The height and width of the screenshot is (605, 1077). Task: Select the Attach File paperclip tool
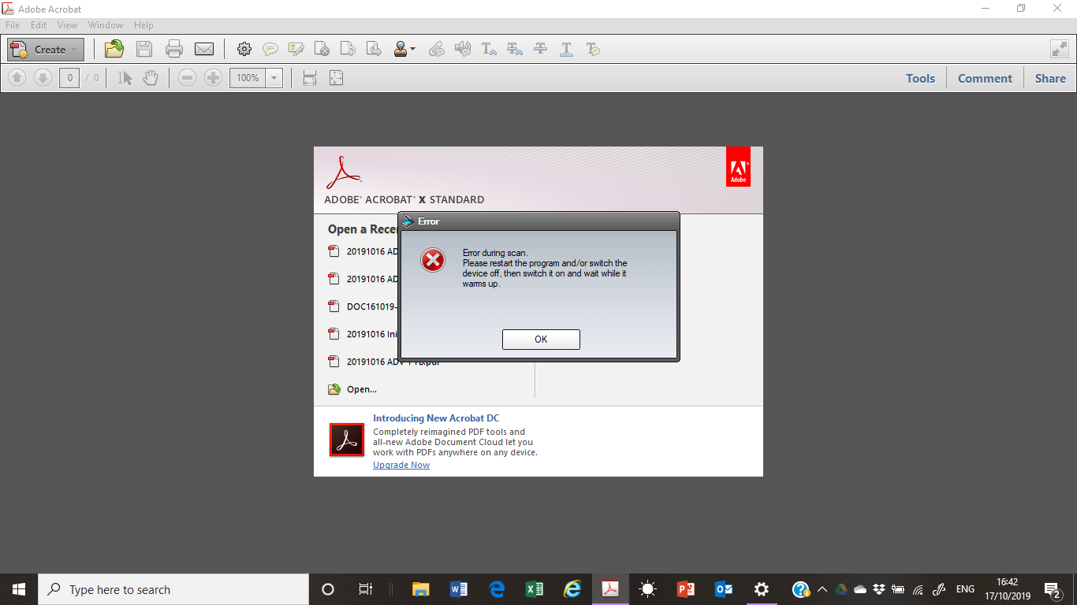pos(436,49)
